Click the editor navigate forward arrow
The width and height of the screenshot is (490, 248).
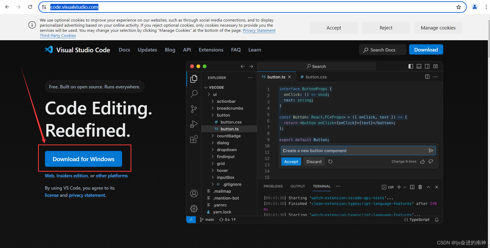coord(251,66)
